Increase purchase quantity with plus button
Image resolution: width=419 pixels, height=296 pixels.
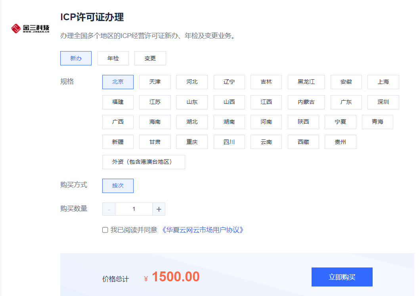pyautogui.click(x=159, y=209)
